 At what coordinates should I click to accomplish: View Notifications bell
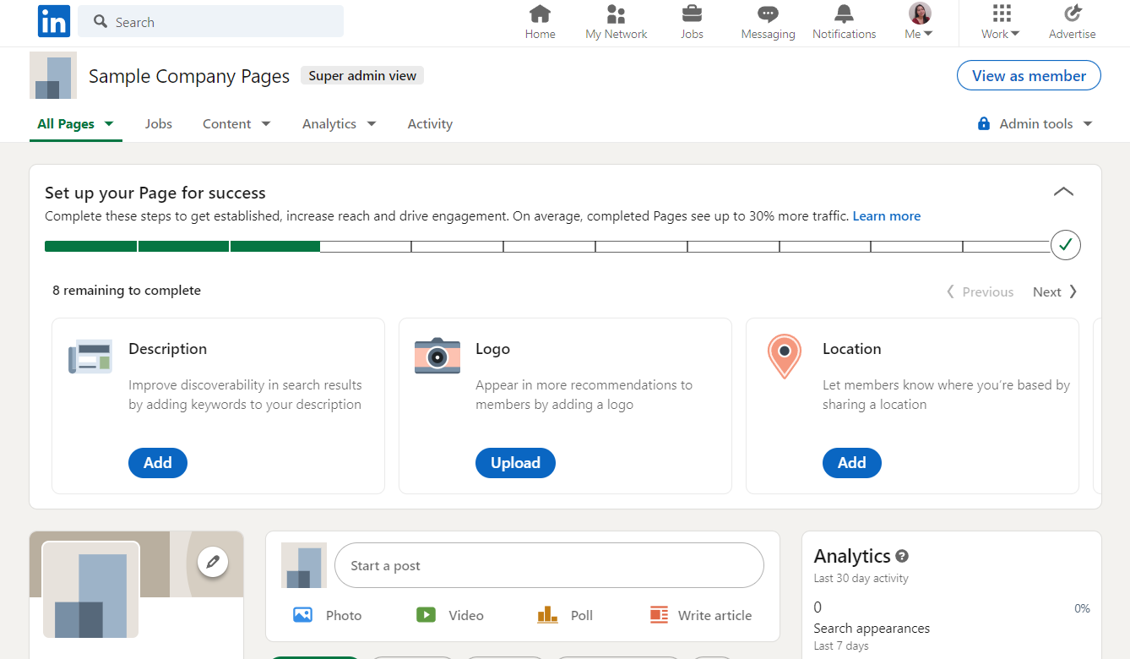844,22
